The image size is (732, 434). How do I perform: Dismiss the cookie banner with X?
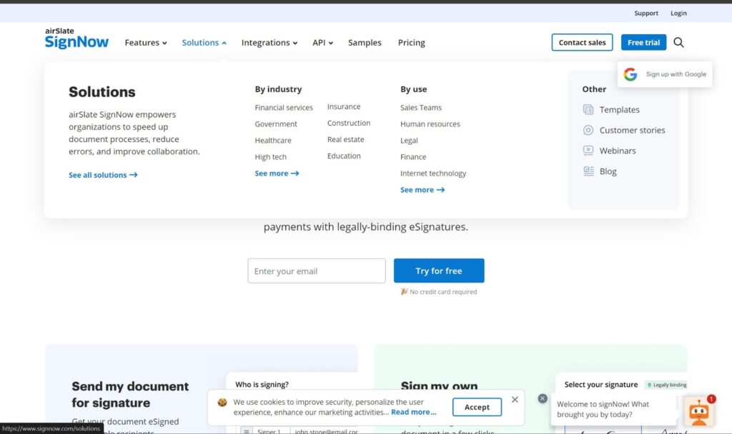click(x=515, y=400)
